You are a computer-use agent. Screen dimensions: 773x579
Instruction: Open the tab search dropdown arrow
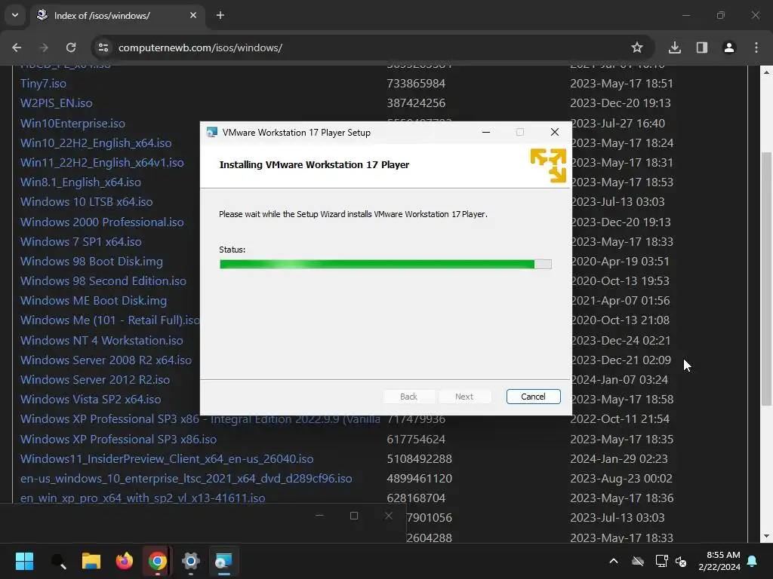15,15
